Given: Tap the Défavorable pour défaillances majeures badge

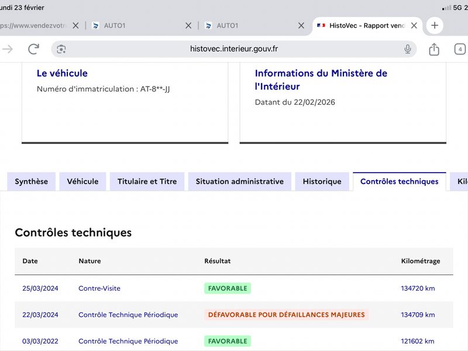Looking at the screenshot, I should 286,315.
